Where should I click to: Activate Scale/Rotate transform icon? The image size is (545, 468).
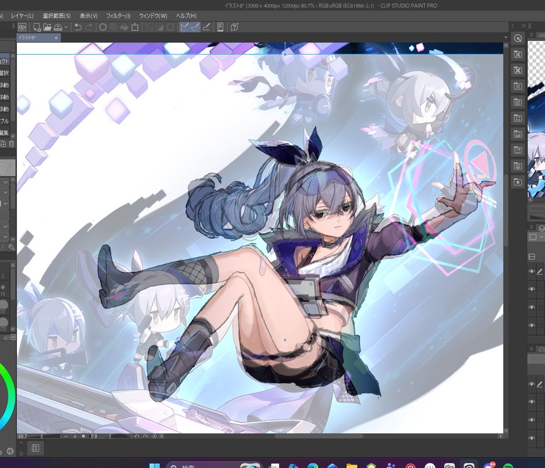point(135,27)
